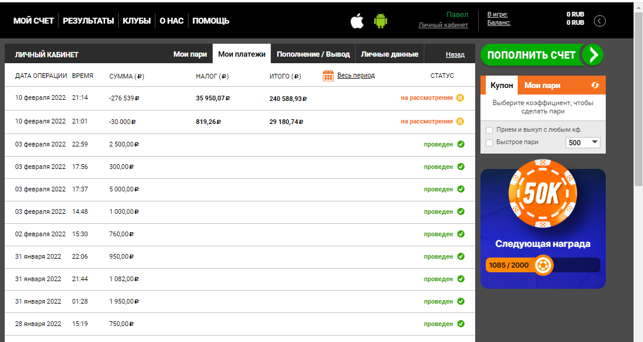Click green arrow on Пополнить счет button
This screenshot has height=342, width=643.
point(593,55)
